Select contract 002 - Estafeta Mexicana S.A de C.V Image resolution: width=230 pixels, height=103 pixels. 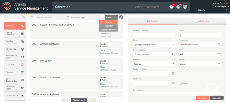76,30
